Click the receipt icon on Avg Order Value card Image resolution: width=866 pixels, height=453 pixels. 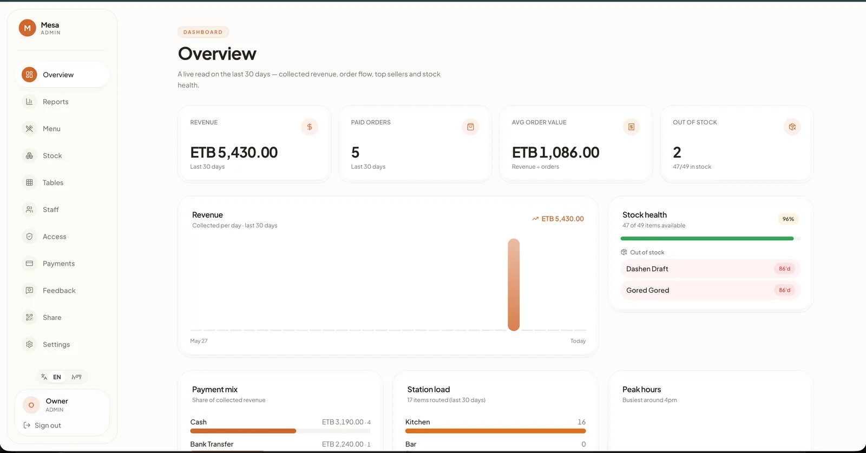point(631,127)
